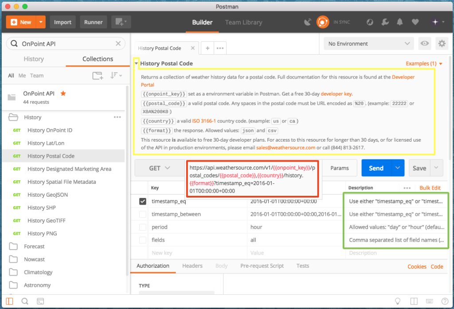This screenshot has height=309, width=454.
Task: Open the No Environment dropdown
Action: 369,44
